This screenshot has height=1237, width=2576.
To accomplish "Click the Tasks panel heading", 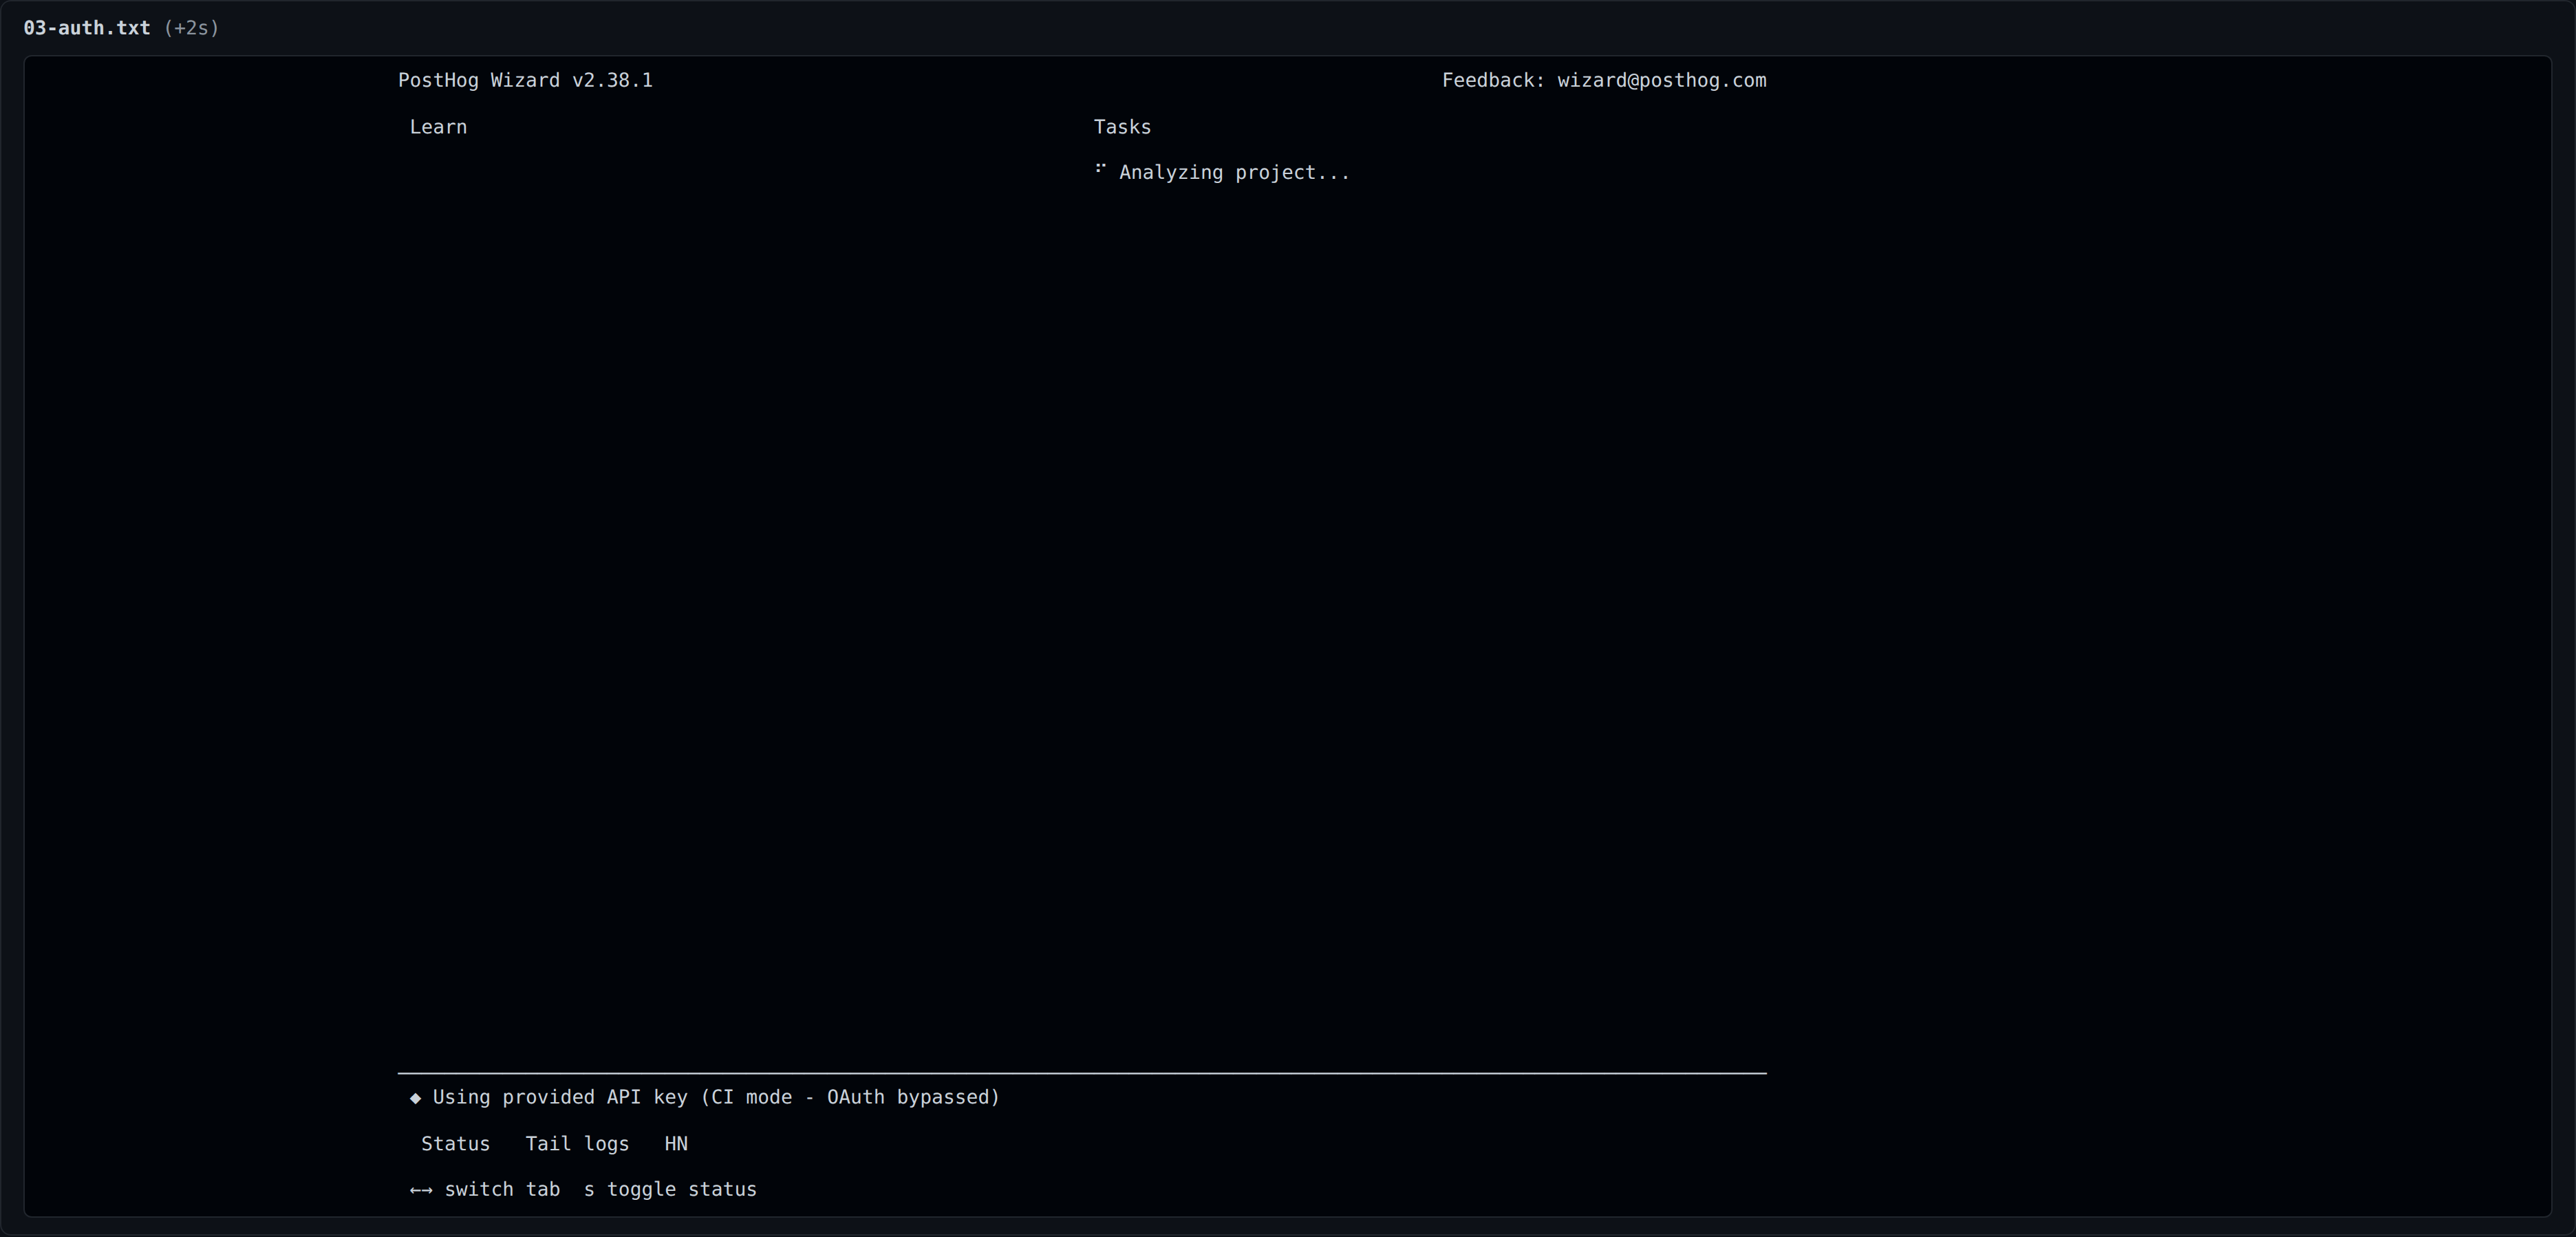I will (x=1122, y=127).
